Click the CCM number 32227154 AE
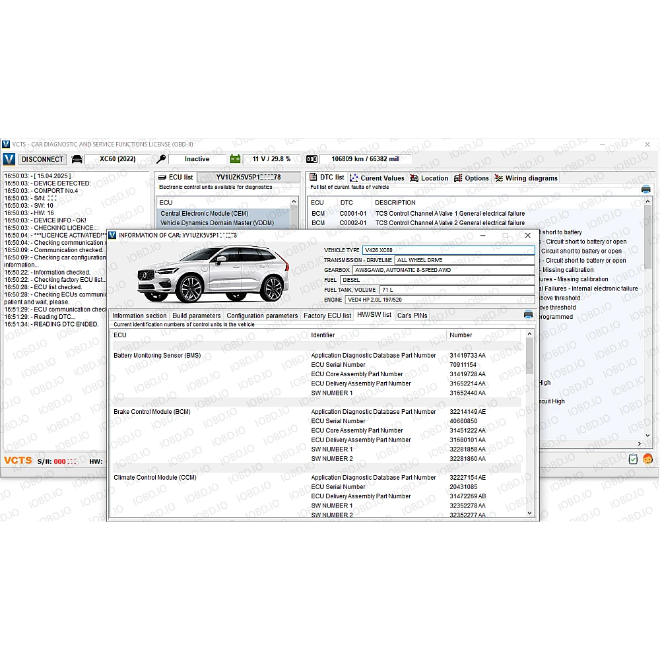660x660 pixels. (x=467, y=477)
